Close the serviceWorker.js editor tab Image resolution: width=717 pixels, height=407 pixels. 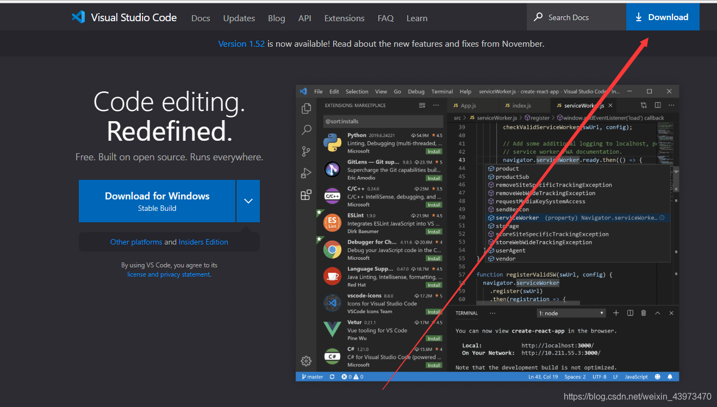(x=610, y=105)
